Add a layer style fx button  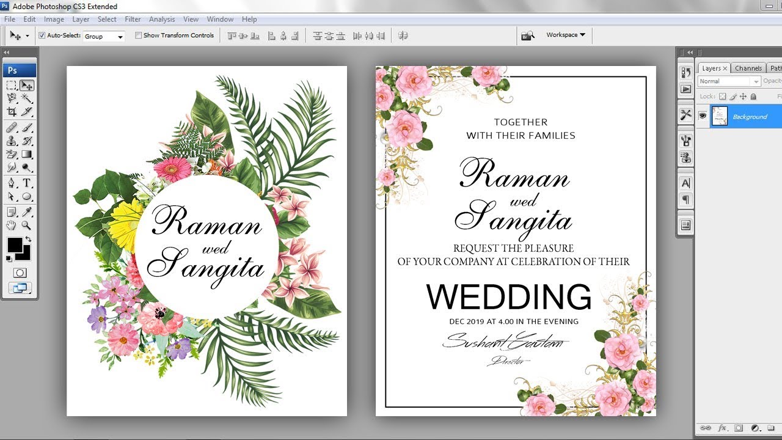tap(722, 428)
